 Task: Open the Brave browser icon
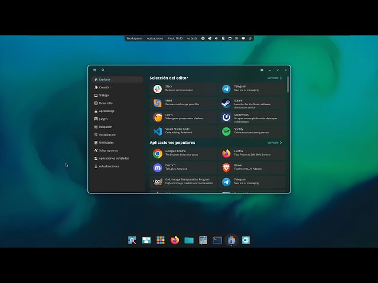click(x=226, y=167)
